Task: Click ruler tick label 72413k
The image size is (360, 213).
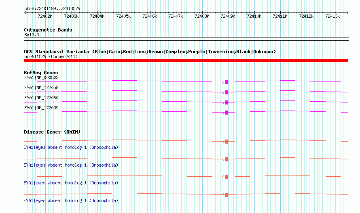Action: tap(332, 16)
